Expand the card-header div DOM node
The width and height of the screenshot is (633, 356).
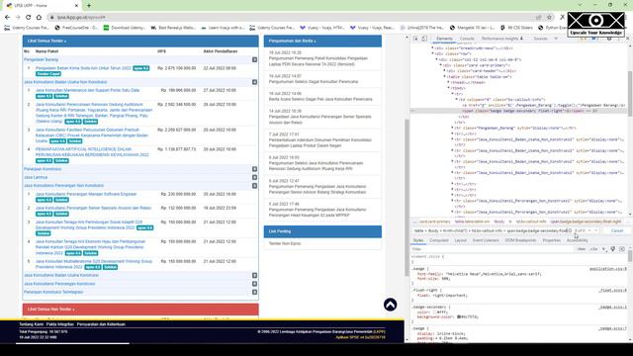[445, 70]
